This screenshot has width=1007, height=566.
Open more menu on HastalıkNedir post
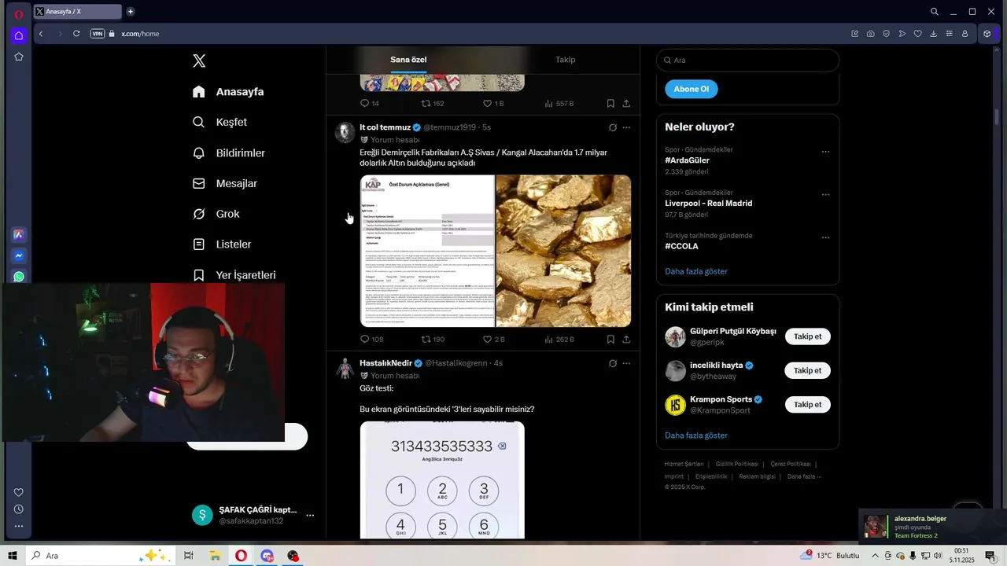626,363
